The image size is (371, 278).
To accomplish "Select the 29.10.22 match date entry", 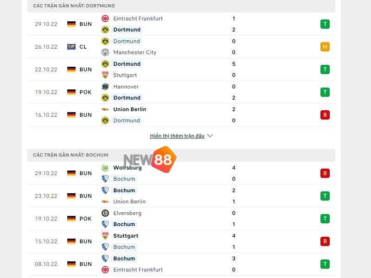I will pos(45,24).
